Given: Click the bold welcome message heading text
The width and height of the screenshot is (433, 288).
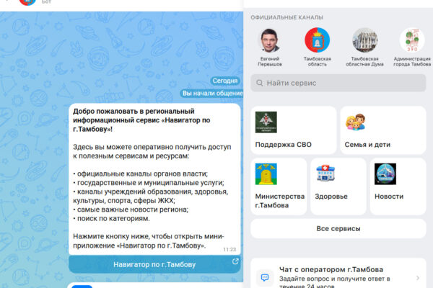Looking at the screenshot, I should (x=141, y=120).
